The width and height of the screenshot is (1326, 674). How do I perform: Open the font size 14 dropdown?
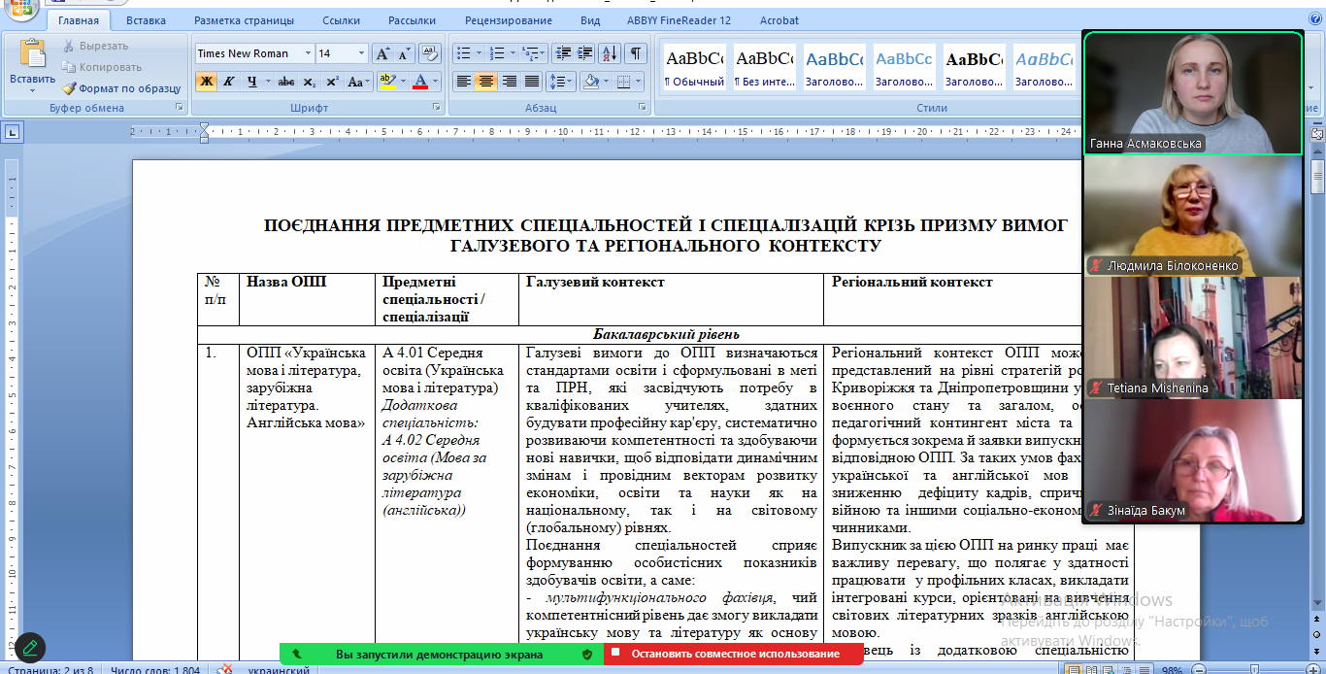(x=362, y=53)
